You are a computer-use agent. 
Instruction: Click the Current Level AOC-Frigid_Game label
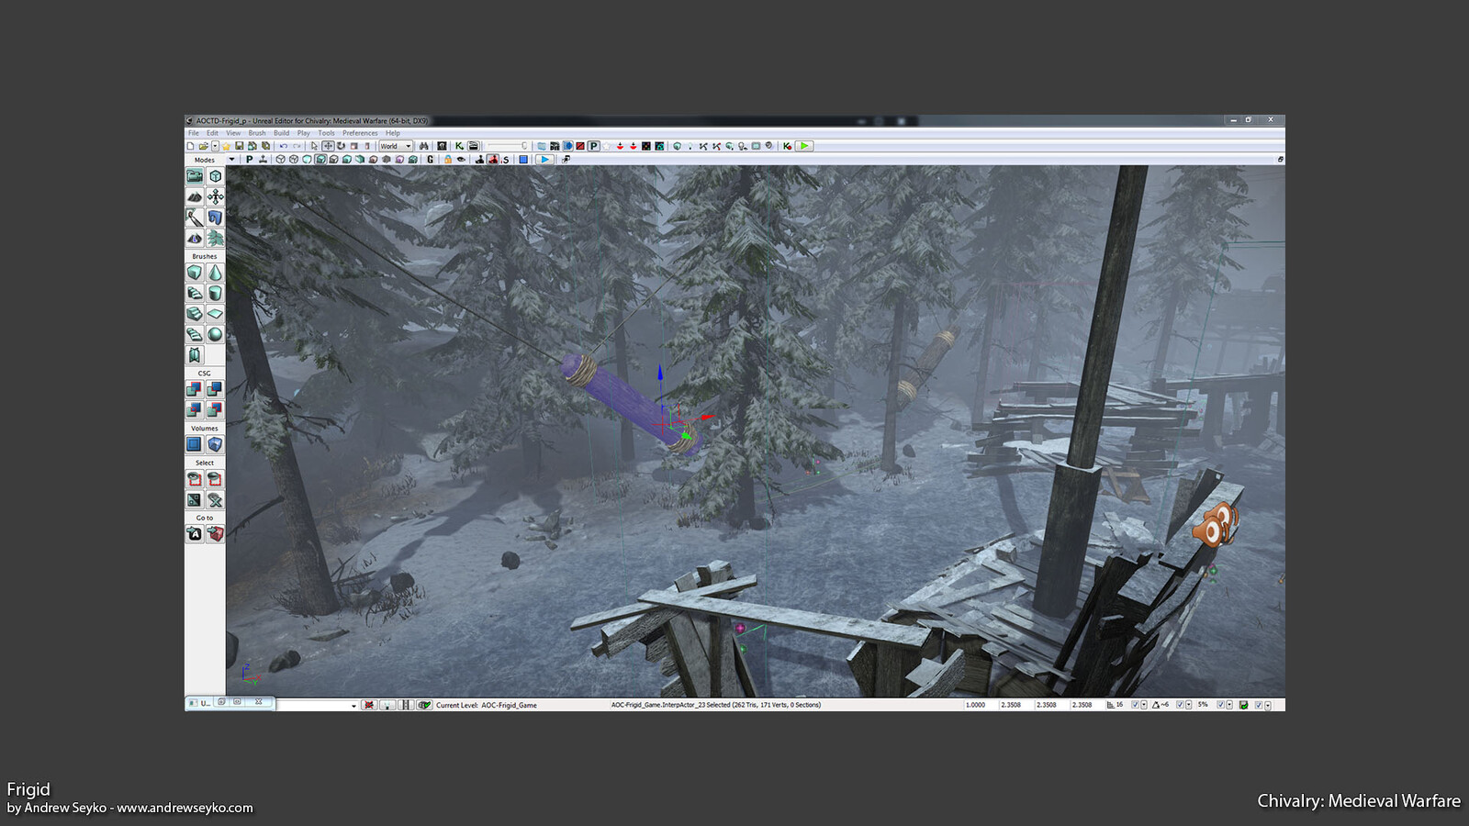tap(487, 705)
